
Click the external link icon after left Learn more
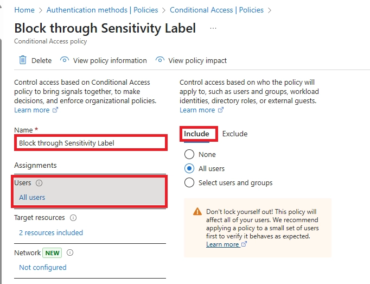55,110
